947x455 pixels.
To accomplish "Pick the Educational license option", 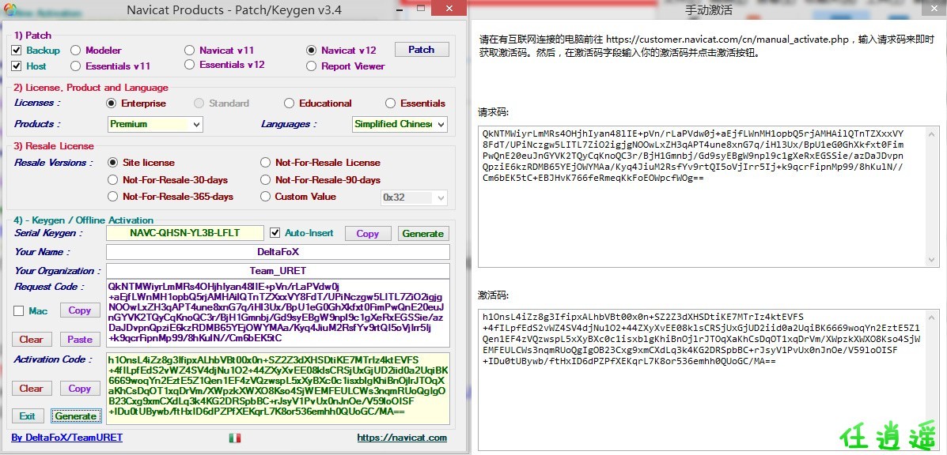I will [x=290, y=103].
